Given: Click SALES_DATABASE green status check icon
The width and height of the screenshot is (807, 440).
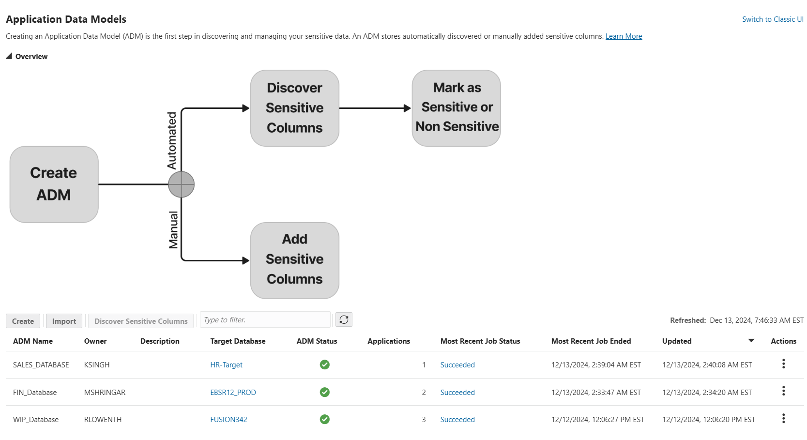Looking at the screenshot, I should (x=324, y=364).
